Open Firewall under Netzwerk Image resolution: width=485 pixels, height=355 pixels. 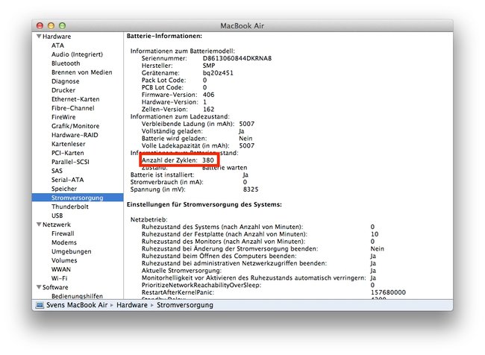pyautogui.click(x=63, y=233)
